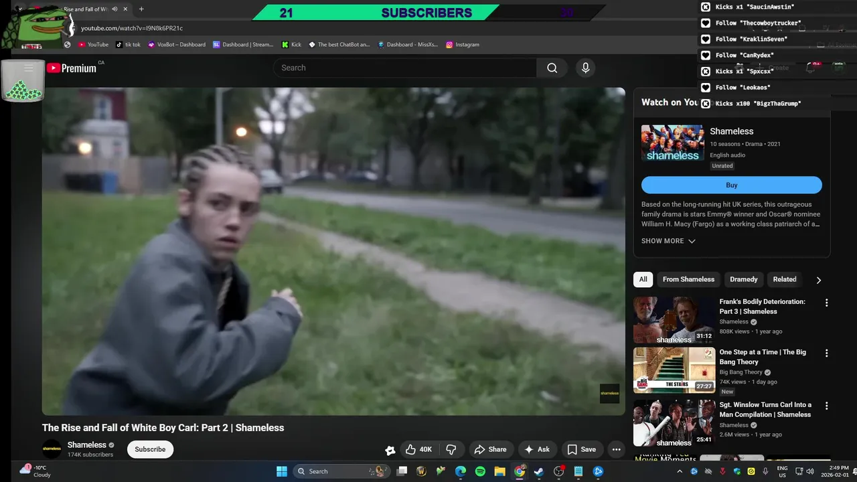Open Shameless show poster thumbnail
857x482 pixels.
672,143
